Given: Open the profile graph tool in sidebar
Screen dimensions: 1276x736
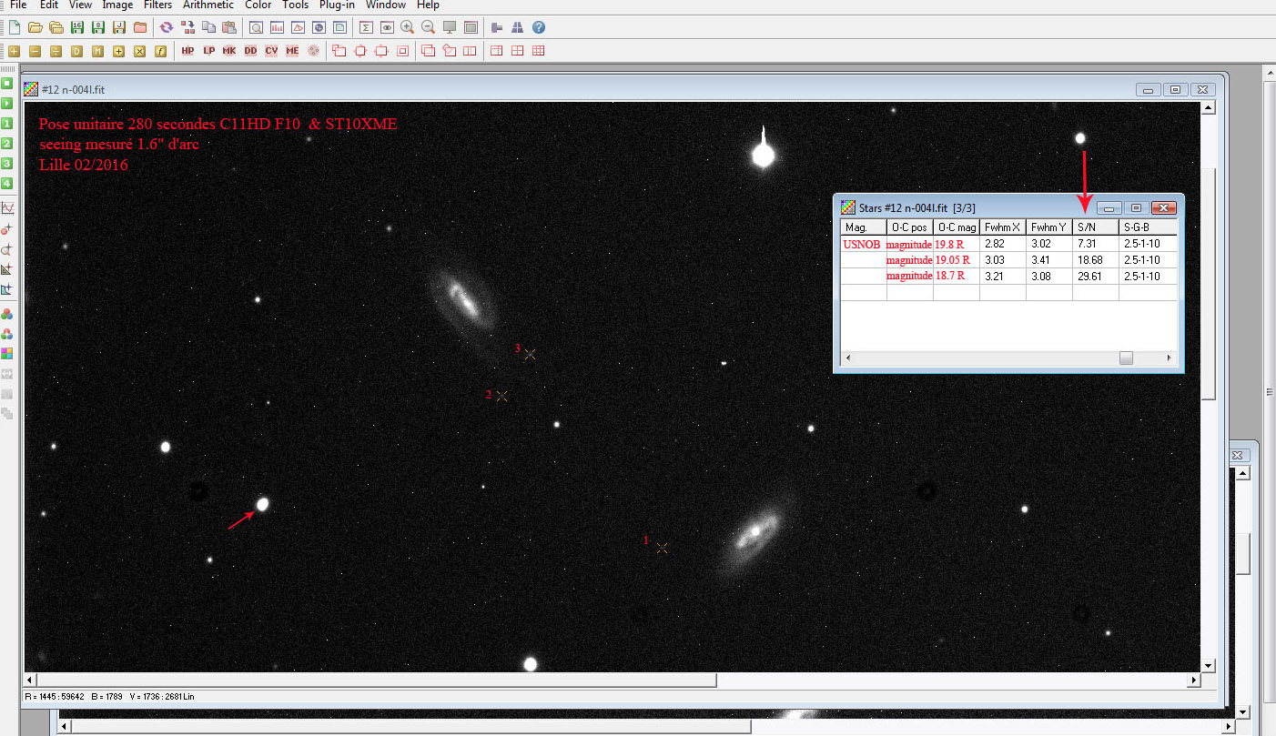Looking at the screenshot, I should 7,208.
